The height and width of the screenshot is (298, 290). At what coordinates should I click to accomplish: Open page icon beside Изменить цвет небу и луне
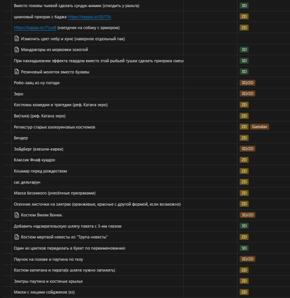pyautogui.click(x=17, y=39)
